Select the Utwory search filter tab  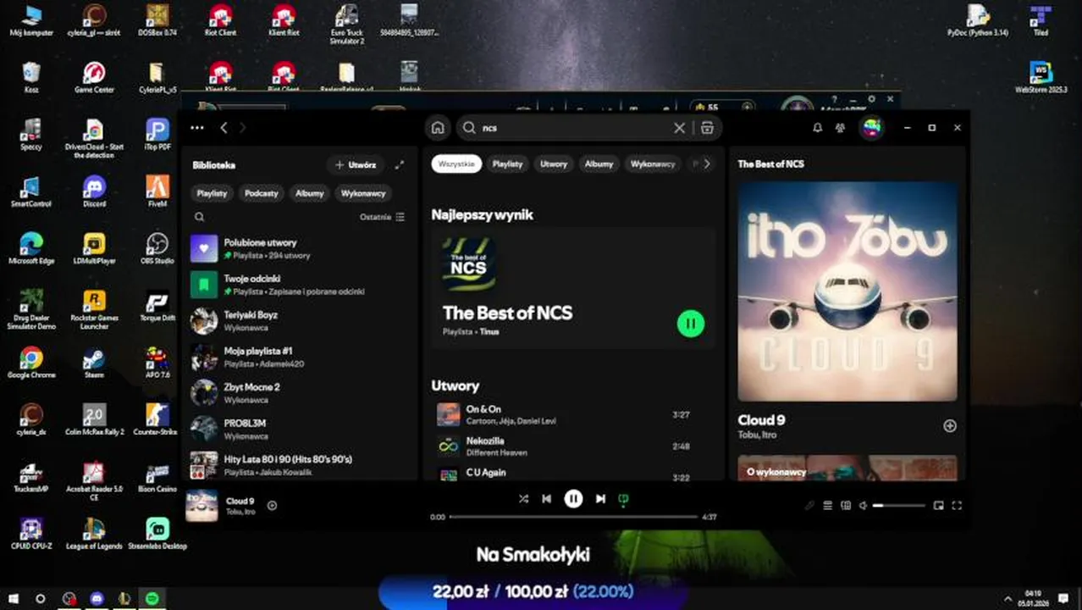click(x=554, y=164)
